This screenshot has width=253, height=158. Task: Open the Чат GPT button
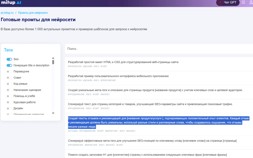[x=228, y=3]
